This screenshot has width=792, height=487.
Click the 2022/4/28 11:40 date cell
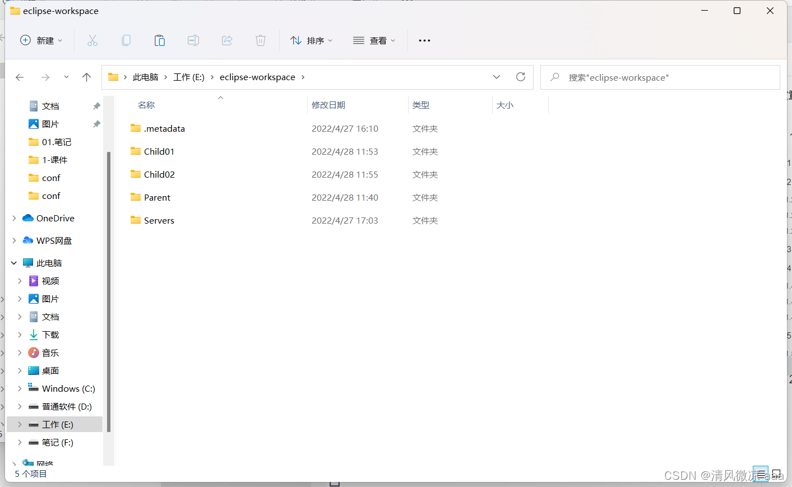(345, 197)
